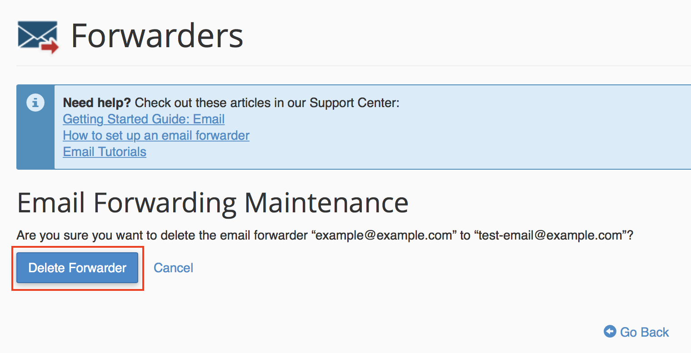Confirm with the Delete Forwarder button
691x353 pixels.
(x=77, y=268)
